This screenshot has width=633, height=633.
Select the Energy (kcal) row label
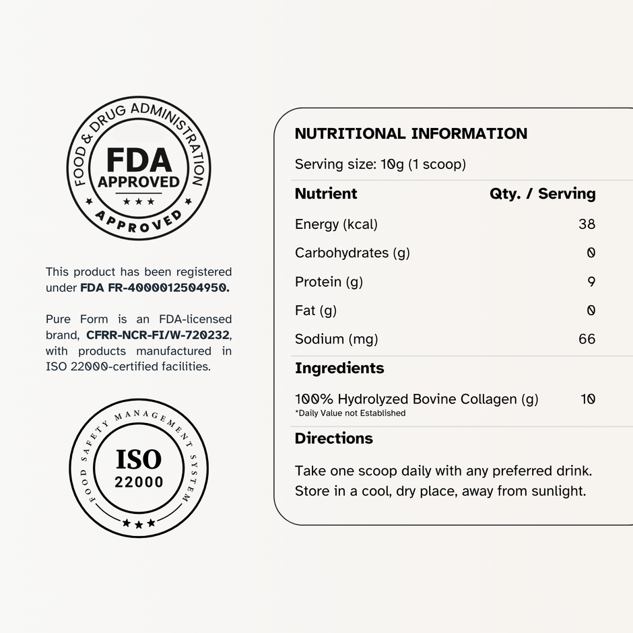pos(336,224)
